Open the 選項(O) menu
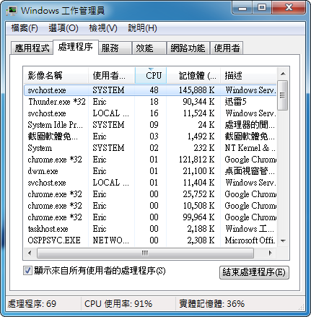 pyautogui.click(x=63, y=28)
